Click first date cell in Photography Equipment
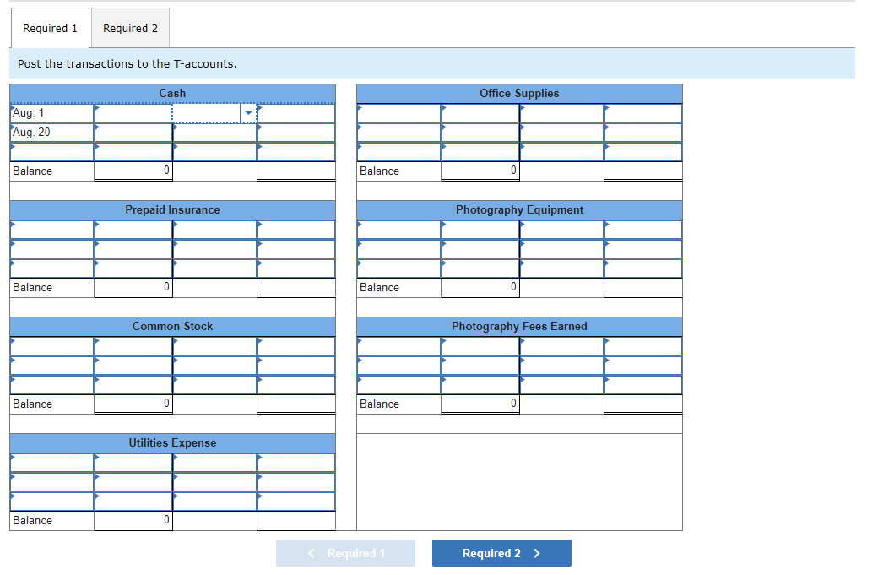The image size is (889, 575). pyautogui.click(x=399, y=230)
